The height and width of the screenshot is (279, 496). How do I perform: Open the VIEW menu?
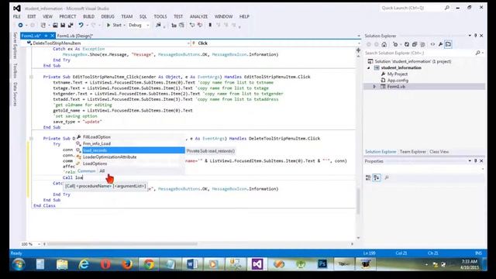(x=47, y=16)
